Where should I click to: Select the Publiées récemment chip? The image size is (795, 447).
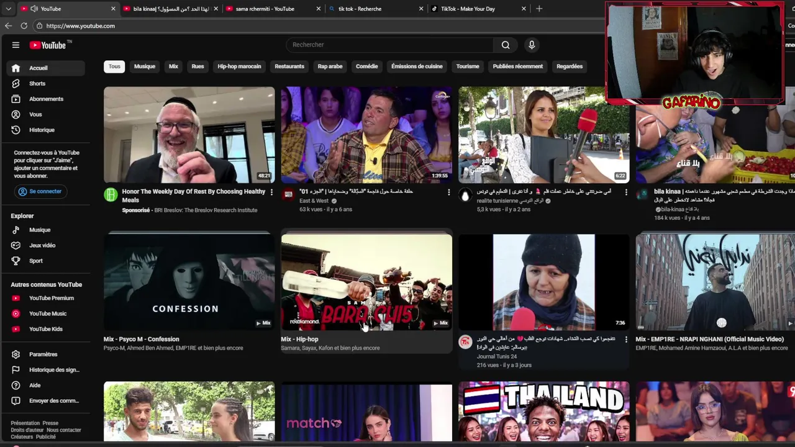pos(517,66)
